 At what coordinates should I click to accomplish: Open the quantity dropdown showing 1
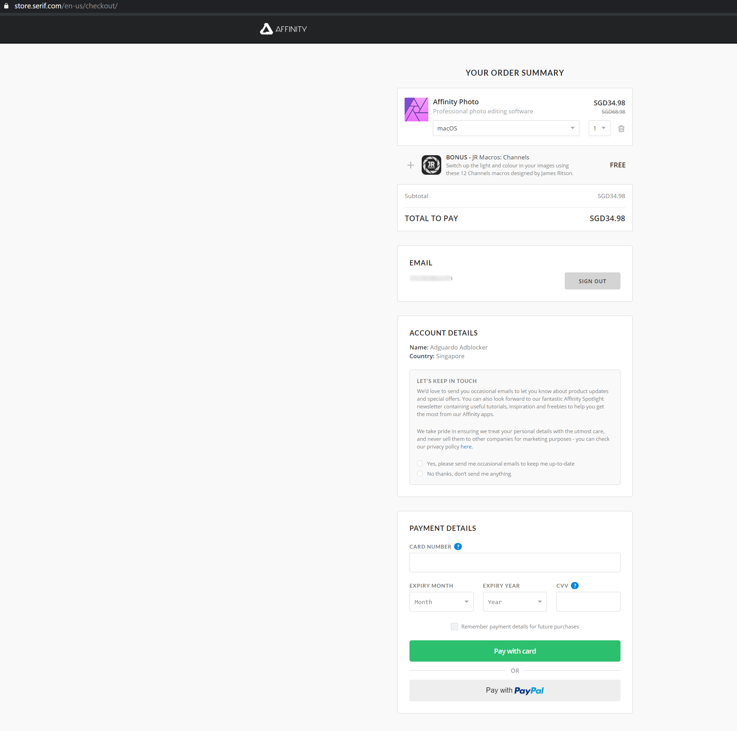[599, 128]
